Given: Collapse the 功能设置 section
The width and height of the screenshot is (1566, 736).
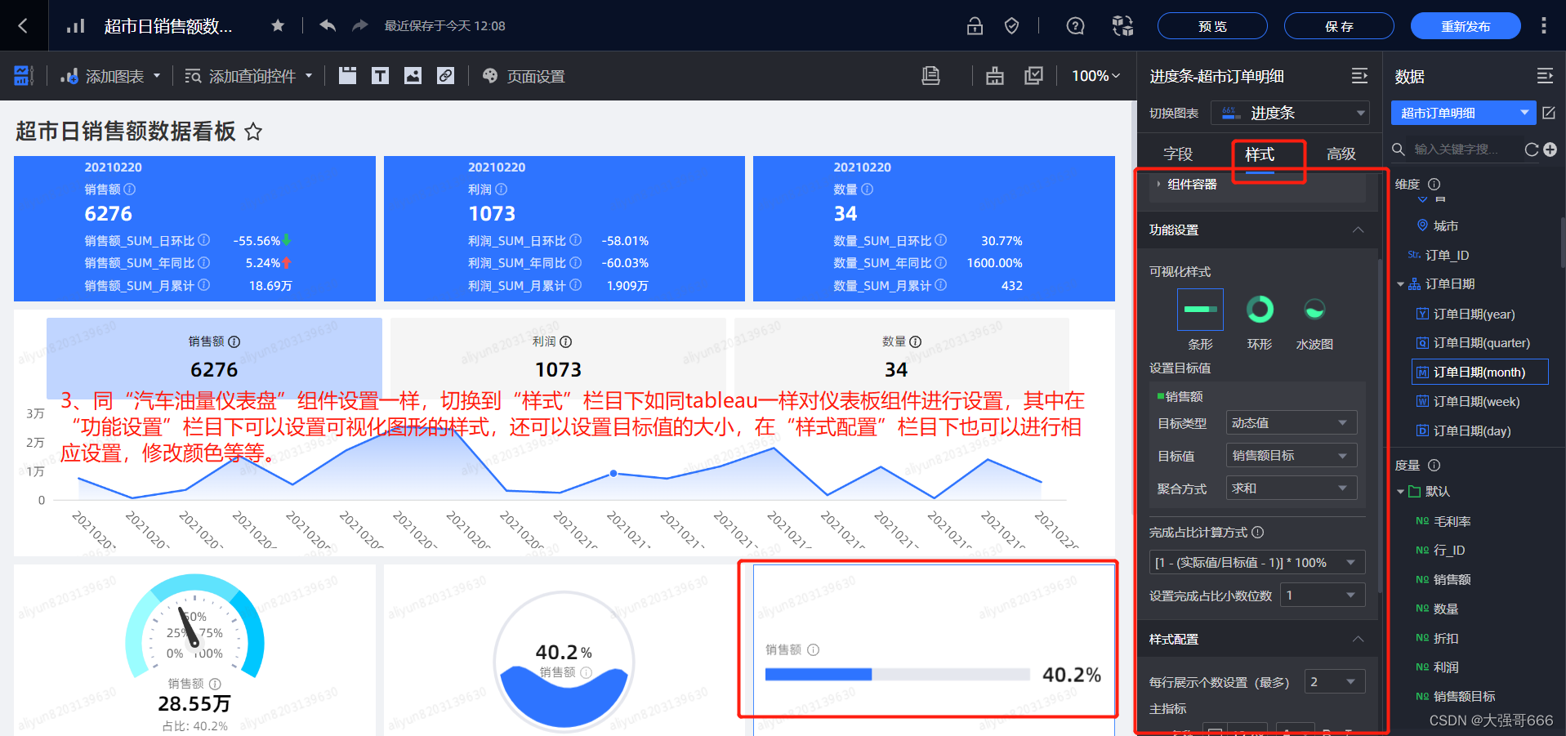Looking at the screenshot, I should 1358,230.
